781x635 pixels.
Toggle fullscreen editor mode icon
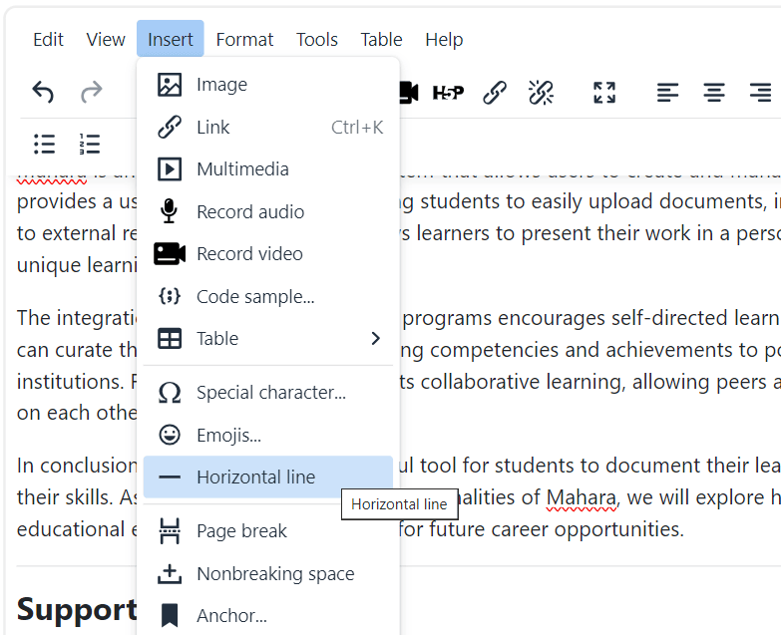(604, 93)
